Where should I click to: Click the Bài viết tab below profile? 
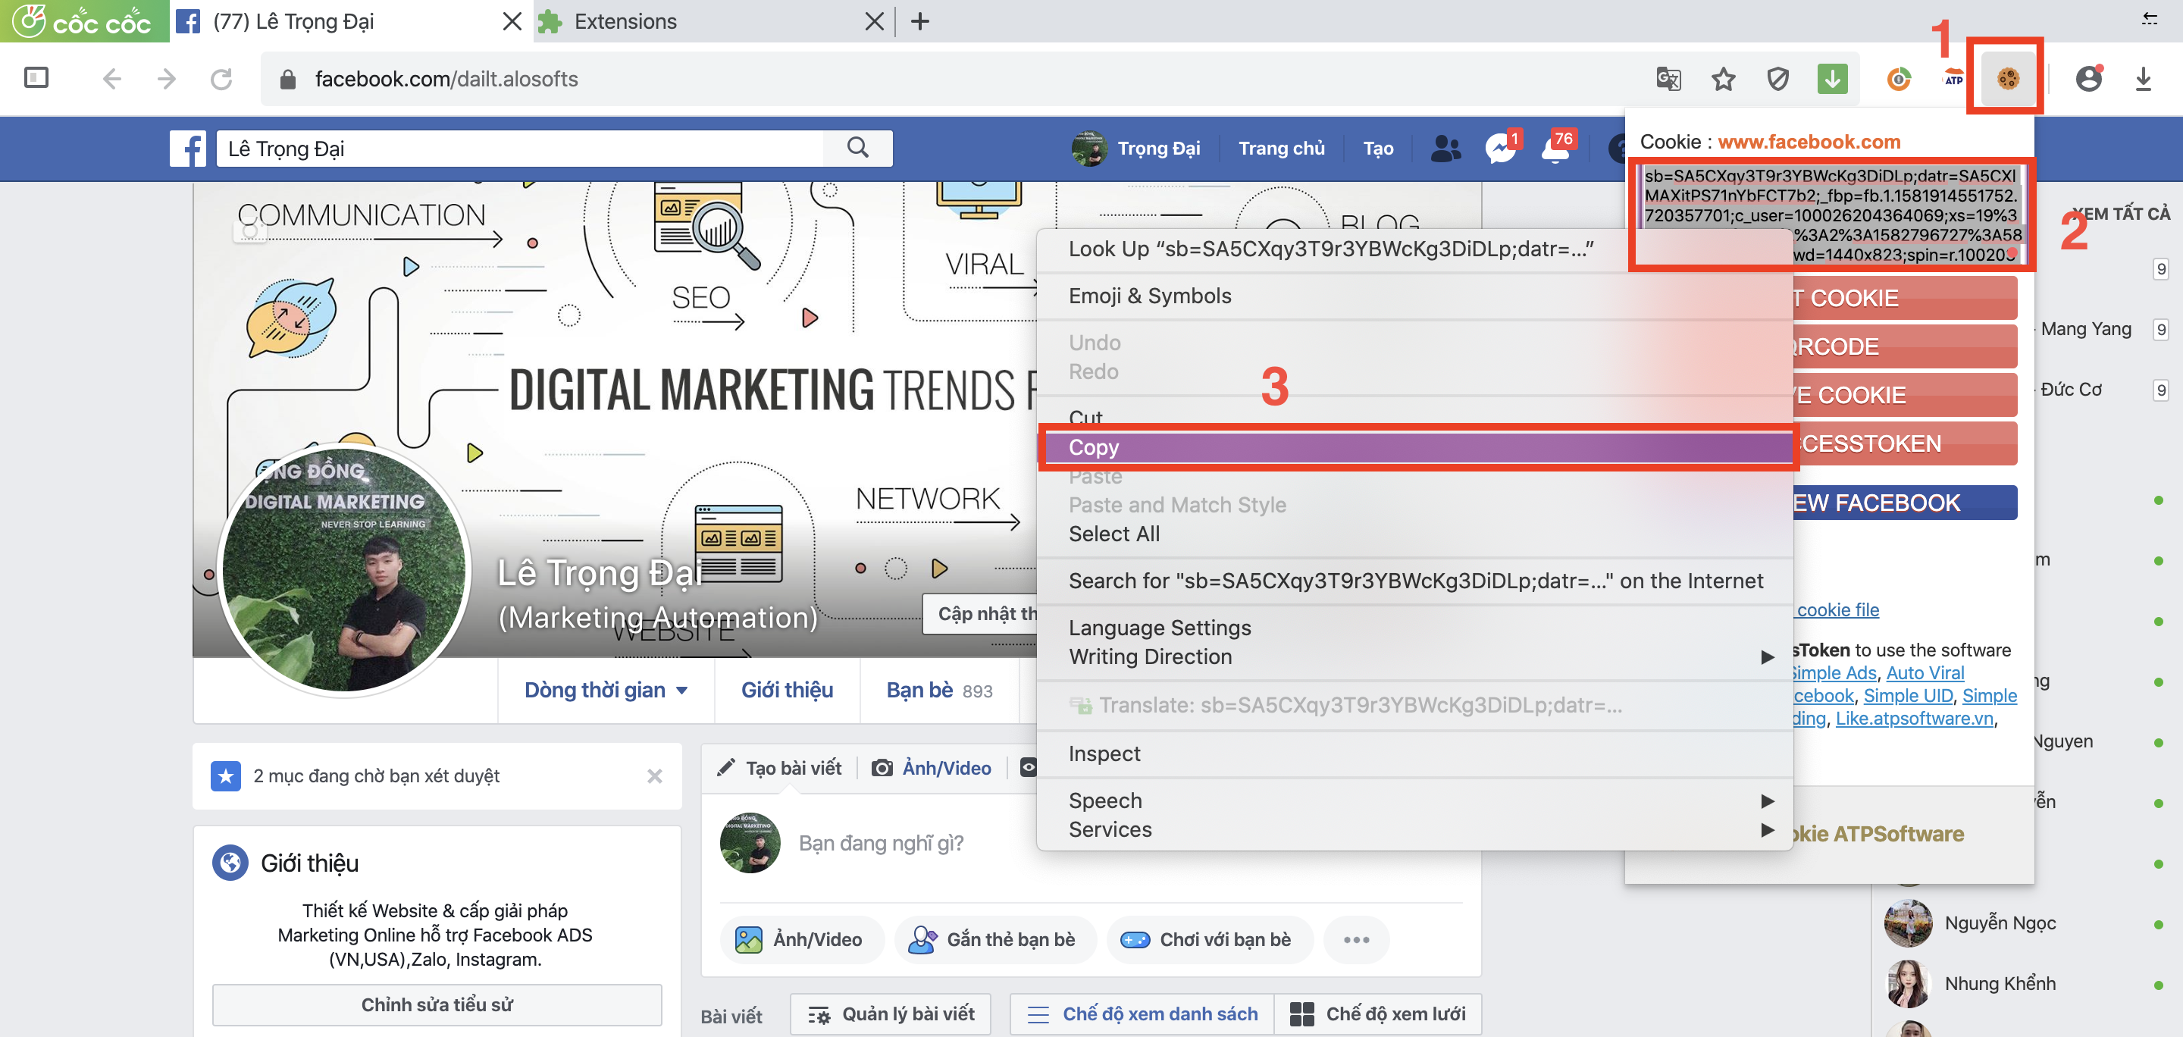coord(746,1012)
